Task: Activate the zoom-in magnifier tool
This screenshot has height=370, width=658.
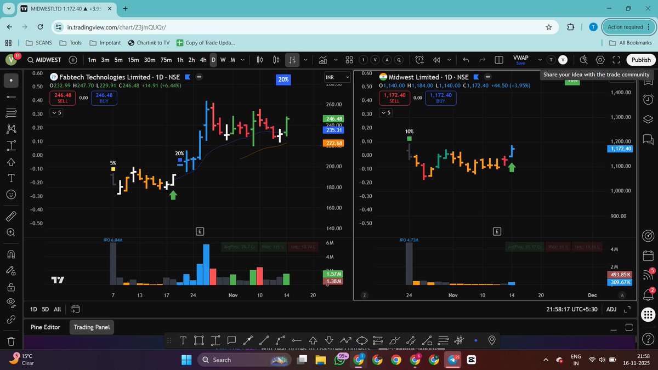Action: (11, 232)
